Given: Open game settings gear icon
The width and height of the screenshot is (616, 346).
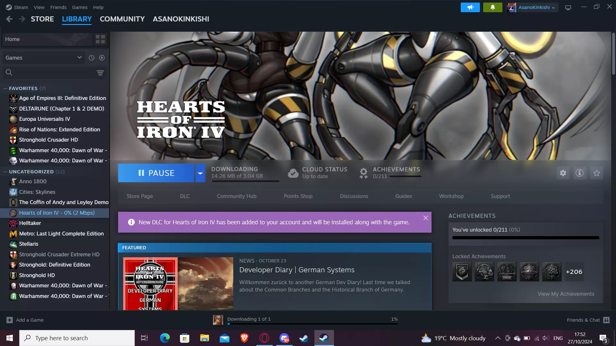Looking at the screenshot, I should pos(563,173).
